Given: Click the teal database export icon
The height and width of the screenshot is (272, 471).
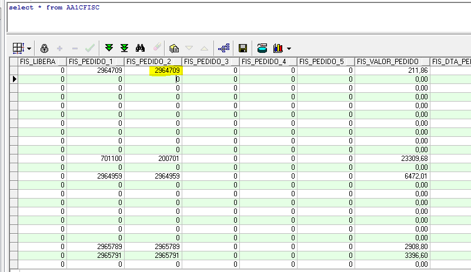Looking at the screenshot, I should click(262, 48).
